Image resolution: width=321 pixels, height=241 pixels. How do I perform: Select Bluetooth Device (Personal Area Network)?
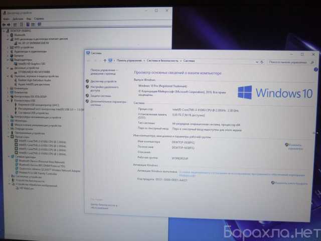point(42,162)
